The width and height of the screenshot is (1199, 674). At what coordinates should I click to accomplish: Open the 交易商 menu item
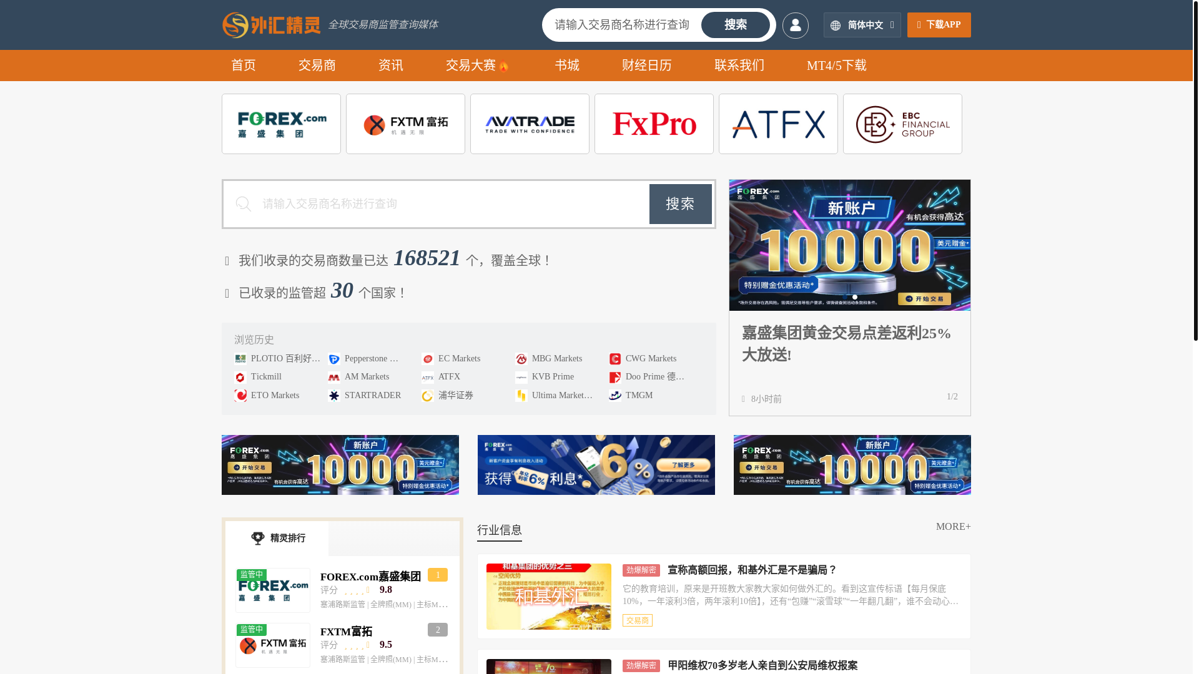pyautogui.click(x=317, y=66)
